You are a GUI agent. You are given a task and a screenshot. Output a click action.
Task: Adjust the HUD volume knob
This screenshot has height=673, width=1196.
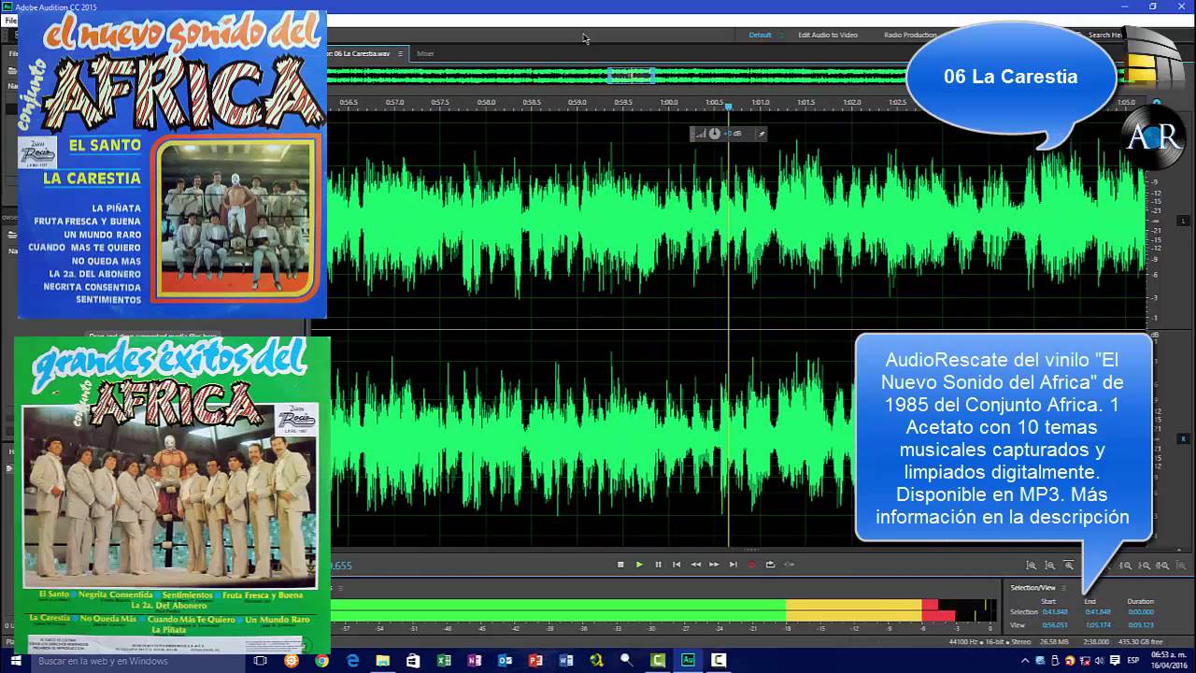pos(715,134)
